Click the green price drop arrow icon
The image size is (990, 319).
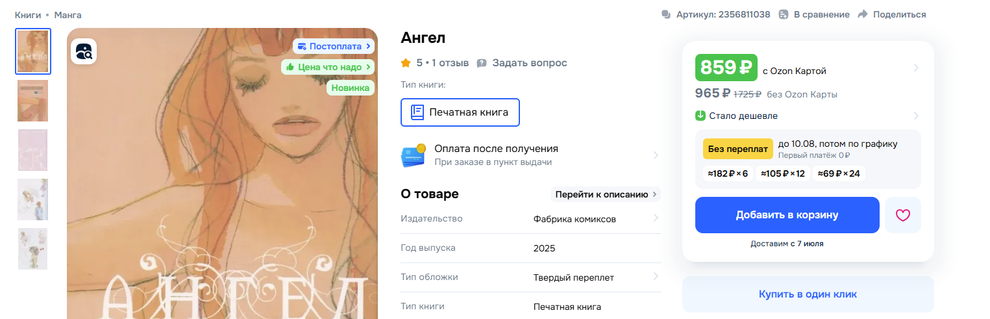pos(700,116)
